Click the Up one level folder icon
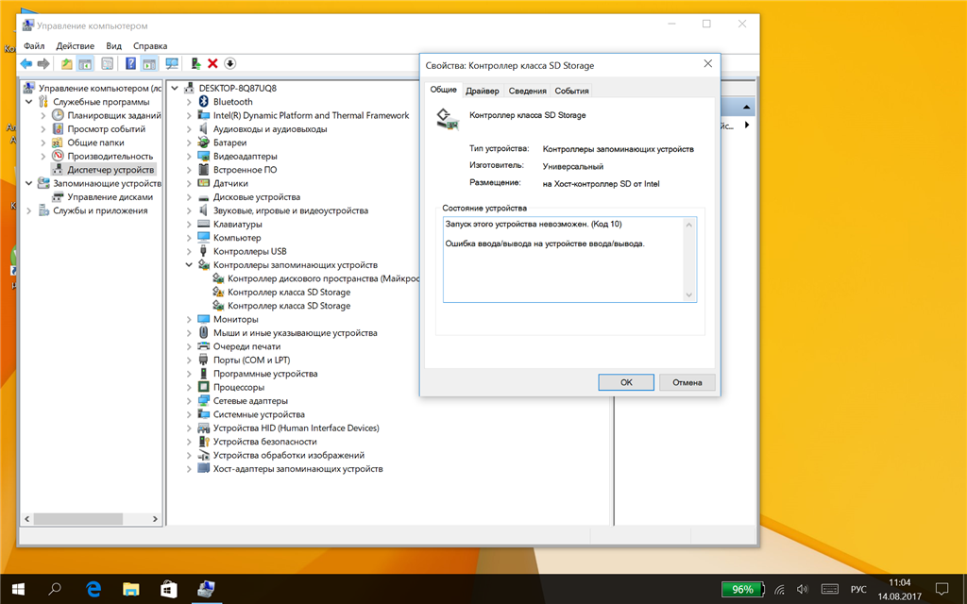 tap(67, 63)
